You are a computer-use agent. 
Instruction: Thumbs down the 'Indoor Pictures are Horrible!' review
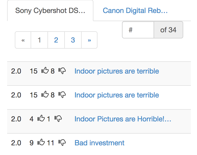point(58,119)
